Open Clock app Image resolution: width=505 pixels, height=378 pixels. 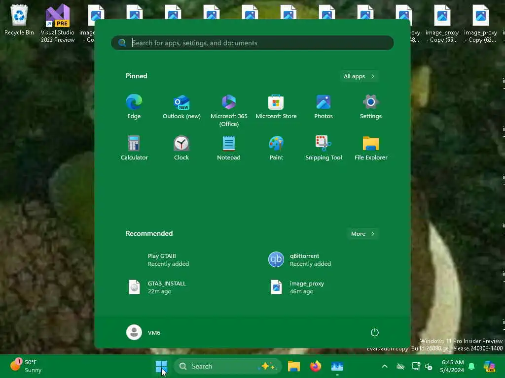pos(181,148)
